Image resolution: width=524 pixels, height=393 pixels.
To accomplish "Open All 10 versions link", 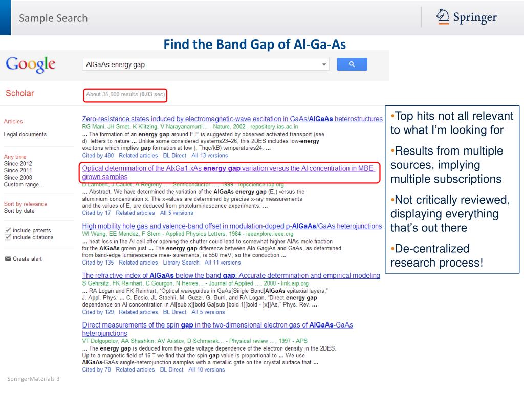I will click(207, 370).
